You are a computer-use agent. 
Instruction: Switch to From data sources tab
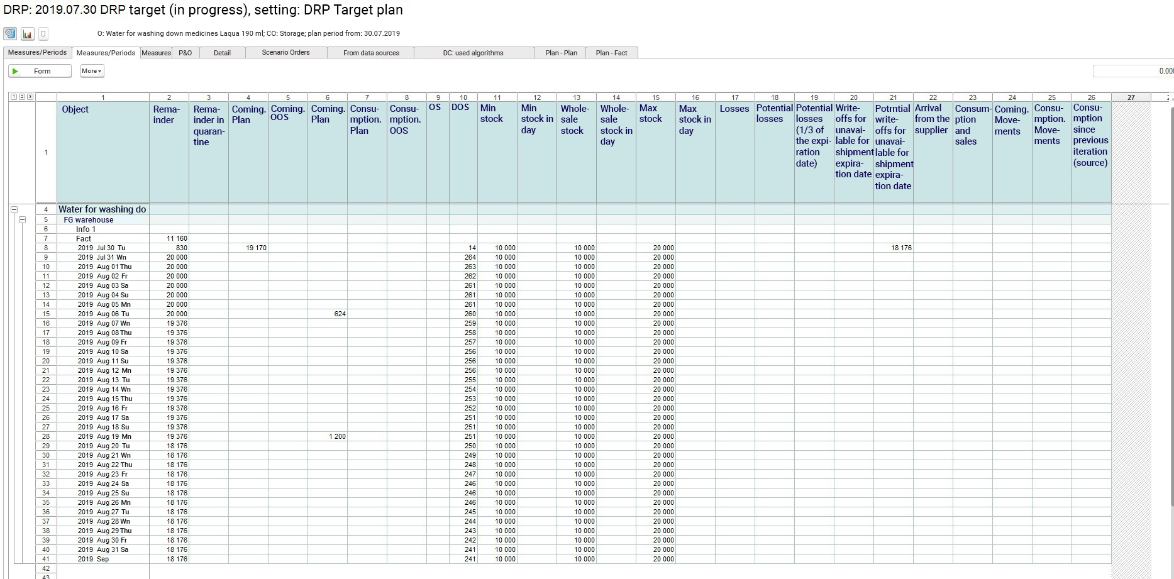pos(371,53)
